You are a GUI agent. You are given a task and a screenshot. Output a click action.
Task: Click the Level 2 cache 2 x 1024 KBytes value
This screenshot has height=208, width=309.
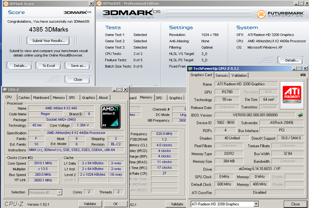[x=93, y=174]
